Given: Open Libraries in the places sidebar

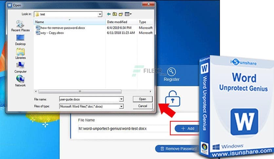Looking at the screenshot, I should (x=20, y=54).
